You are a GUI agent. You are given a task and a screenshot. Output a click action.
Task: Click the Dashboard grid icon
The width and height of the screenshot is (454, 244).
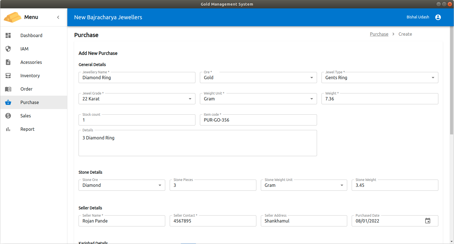8,35
